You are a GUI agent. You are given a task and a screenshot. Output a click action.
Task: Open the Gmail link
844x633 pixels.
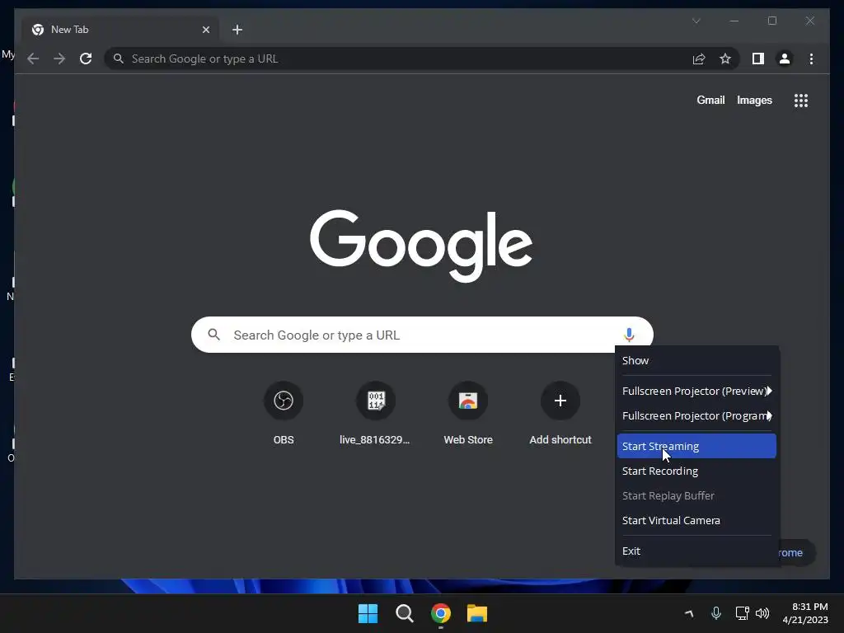[x=710, y=100]
